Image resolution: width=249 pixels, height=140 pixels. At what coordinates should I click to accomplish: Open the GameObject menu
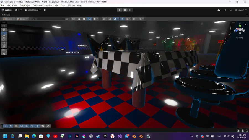(25, 6)
